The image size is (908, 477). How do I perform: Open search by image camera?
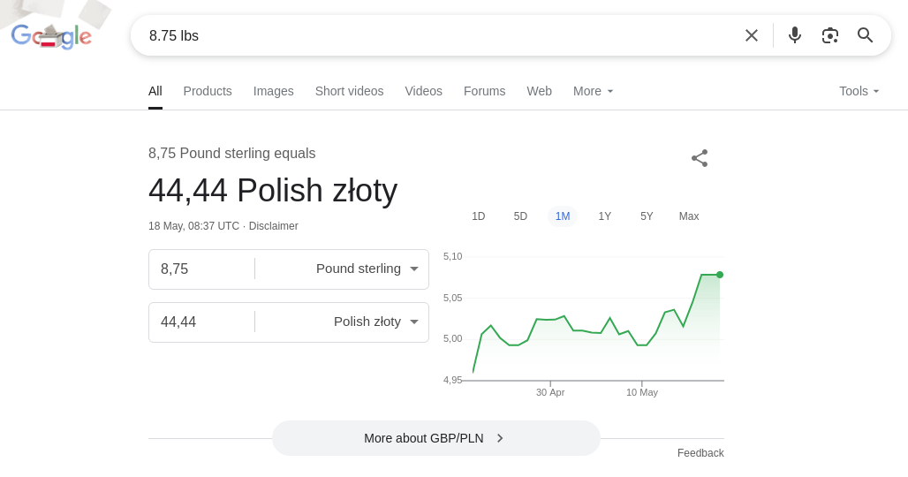[829, 36]
